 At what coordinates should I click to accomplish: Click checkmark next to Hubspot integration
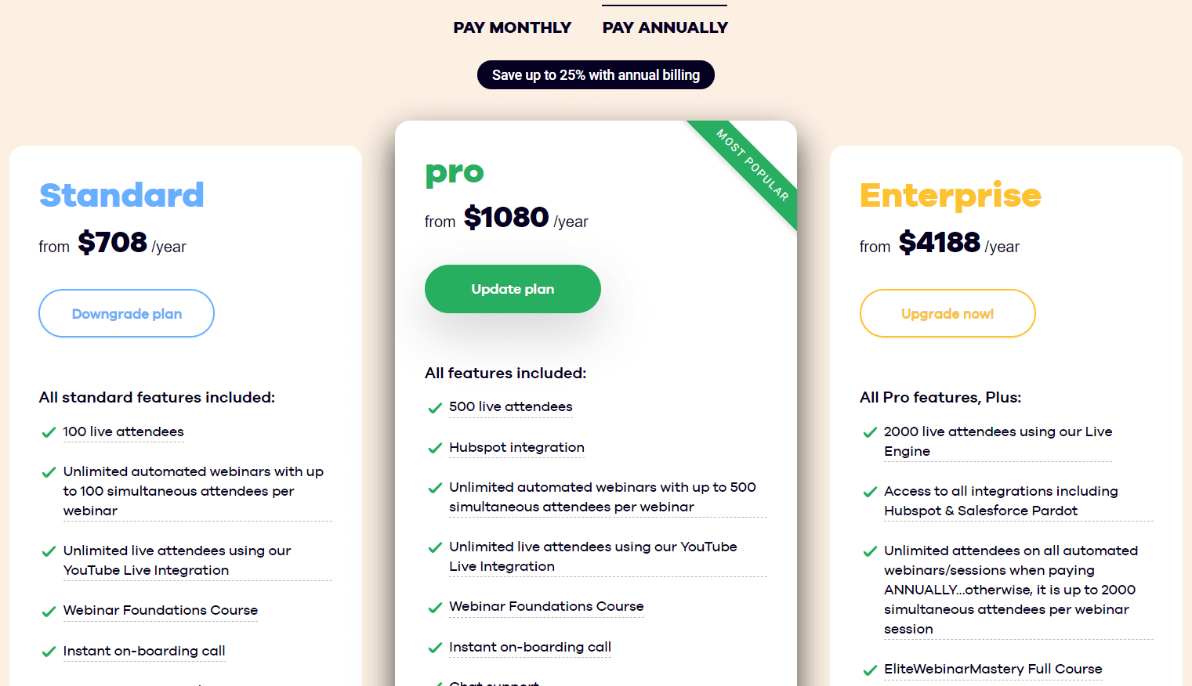(435, 448)
